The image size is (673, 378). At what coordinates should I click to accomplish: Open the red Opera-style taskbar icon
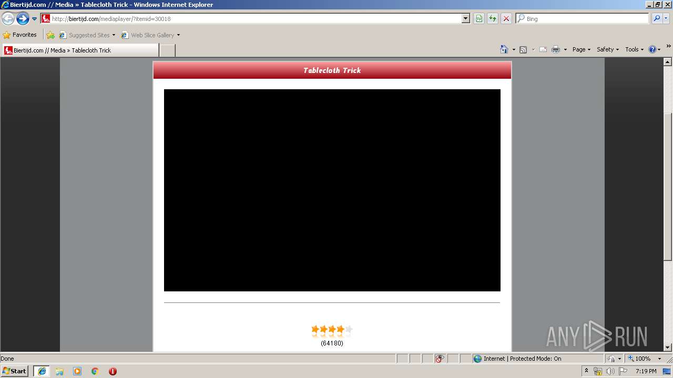coord(113,371)
